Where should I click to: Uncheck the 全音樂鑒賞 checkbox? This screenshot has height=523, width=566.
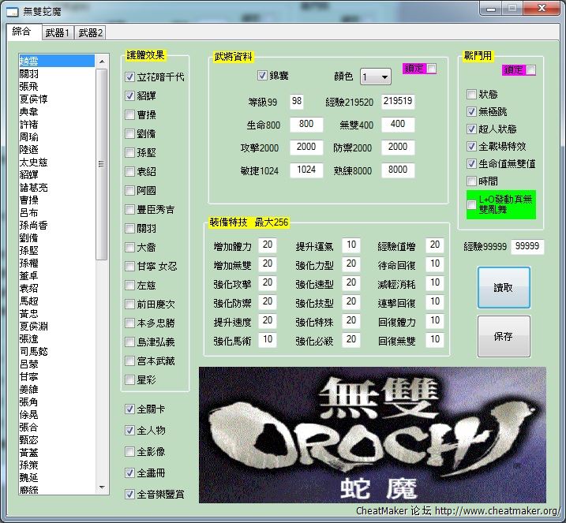coord(130,495)
